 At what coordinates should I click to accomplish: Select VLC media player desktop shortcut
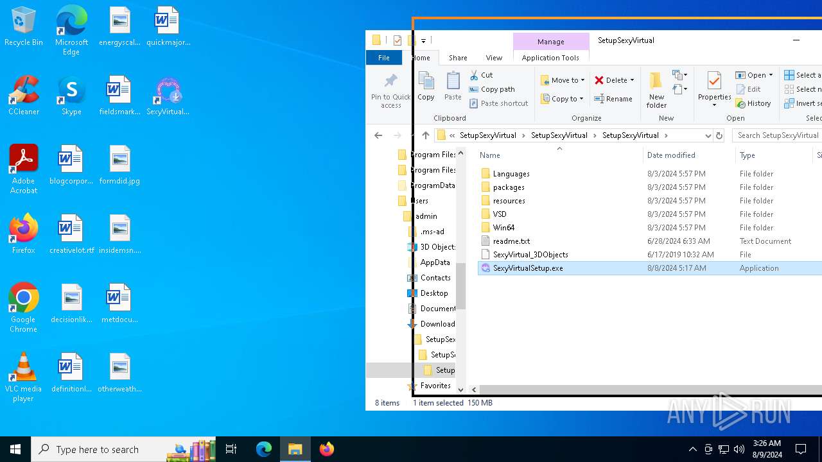tap(24, 377)
